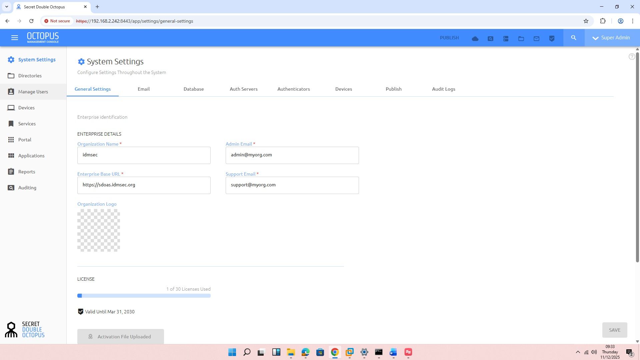
Task: Open Reports in the sidebar
Action: click(x=33, y=172)
